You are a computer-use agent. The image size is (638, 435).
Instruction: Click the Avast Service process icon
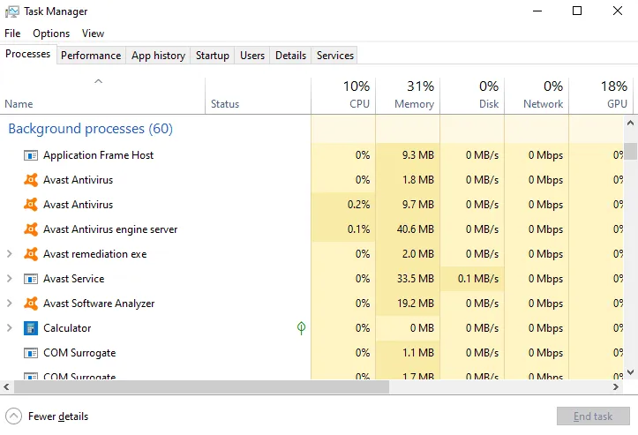point(31,279)
